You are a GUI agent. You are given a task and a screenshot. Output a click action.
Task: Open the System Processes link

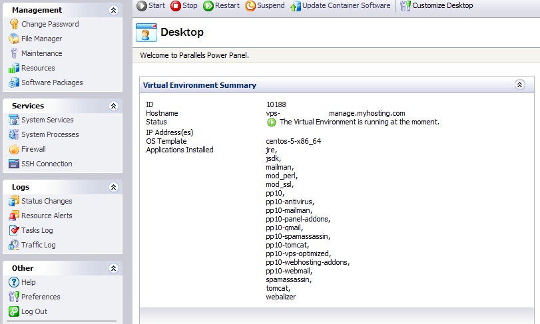[50, 134]
